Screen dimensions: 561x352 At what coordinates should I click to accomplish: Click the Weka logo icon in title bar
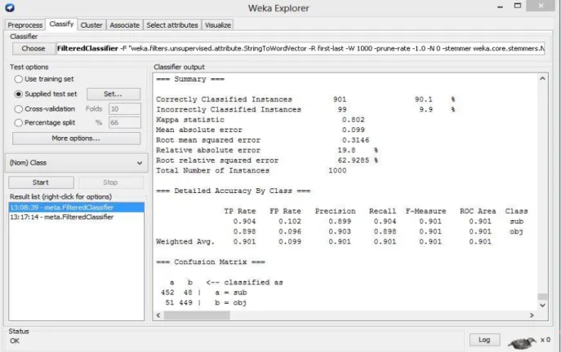tap(10, 7)
